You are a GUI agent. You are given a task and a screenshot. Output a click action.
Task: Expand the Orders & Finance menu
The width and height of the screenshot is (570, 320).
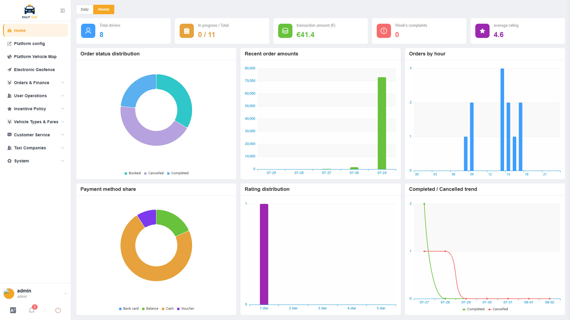36,83
